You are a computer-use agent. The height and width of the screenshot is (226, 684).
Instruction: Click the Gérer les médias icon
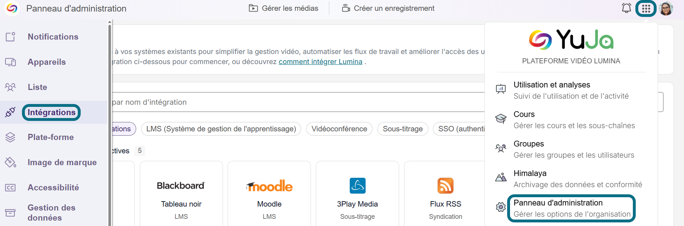tap(253, 8)
